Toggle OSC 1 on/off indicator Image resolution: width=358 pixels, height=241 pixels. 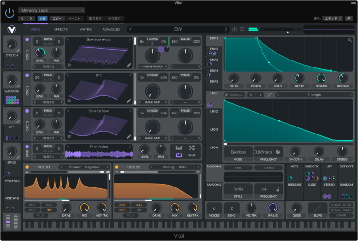27,40
